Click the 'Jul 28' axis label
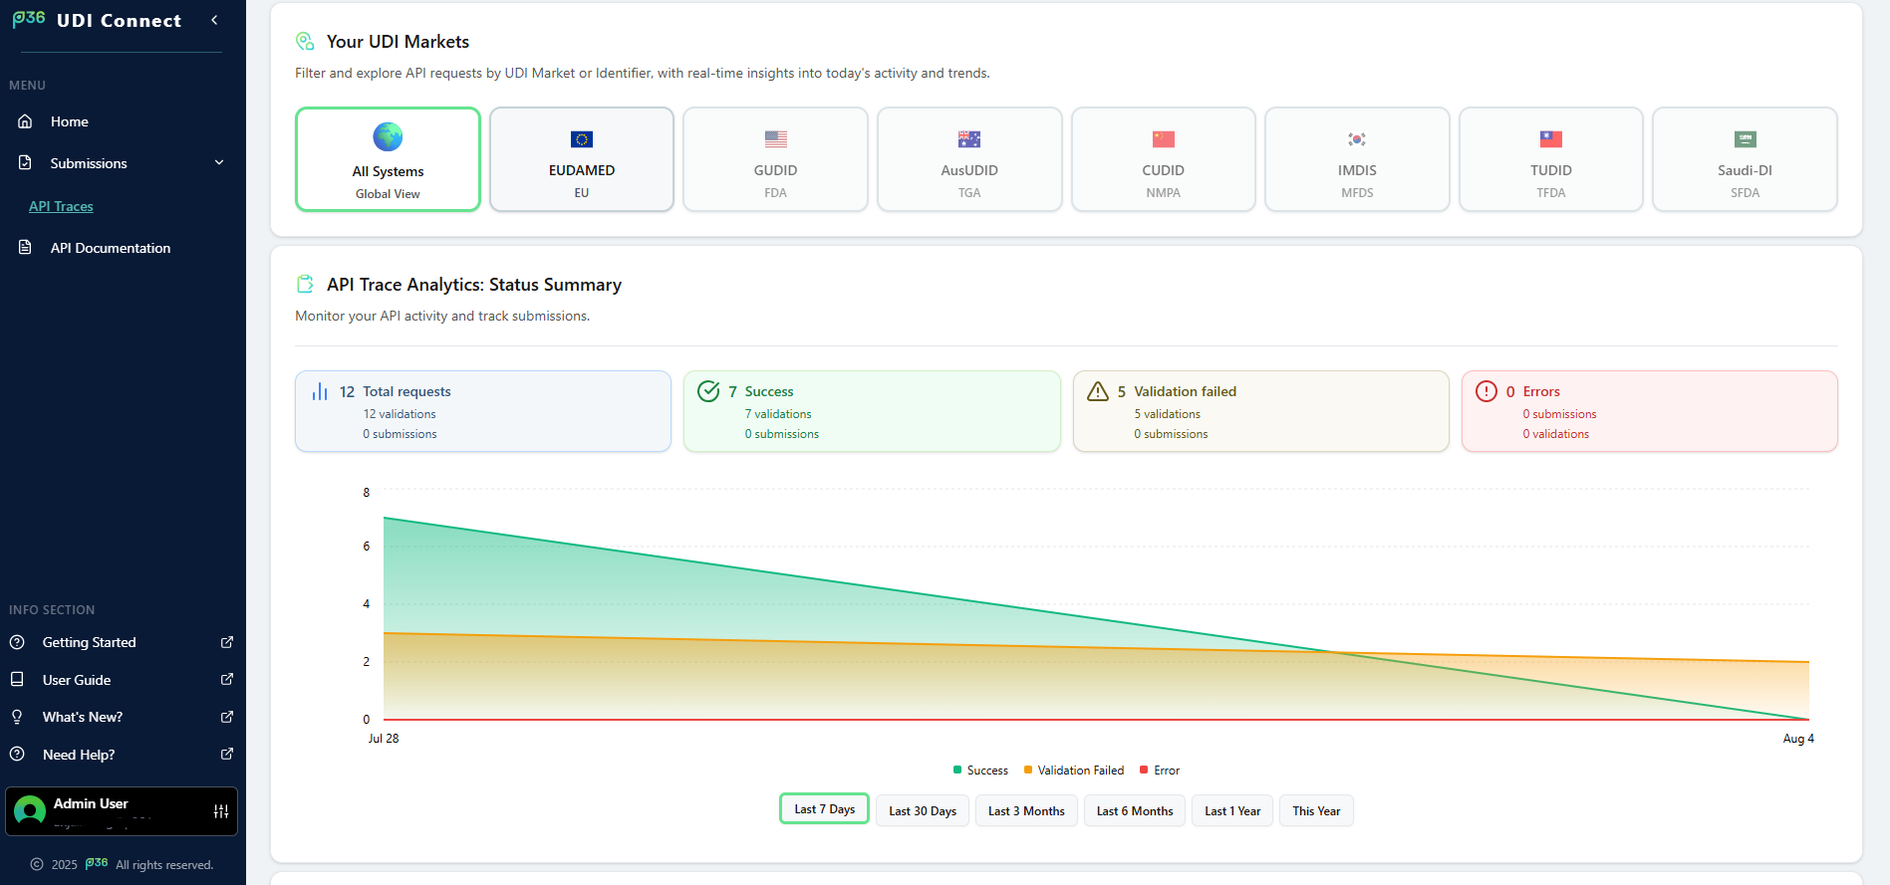 pos(384,739)
